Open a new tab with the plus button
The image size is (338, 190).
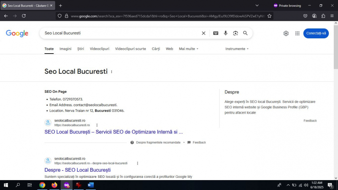coord(60,6)
